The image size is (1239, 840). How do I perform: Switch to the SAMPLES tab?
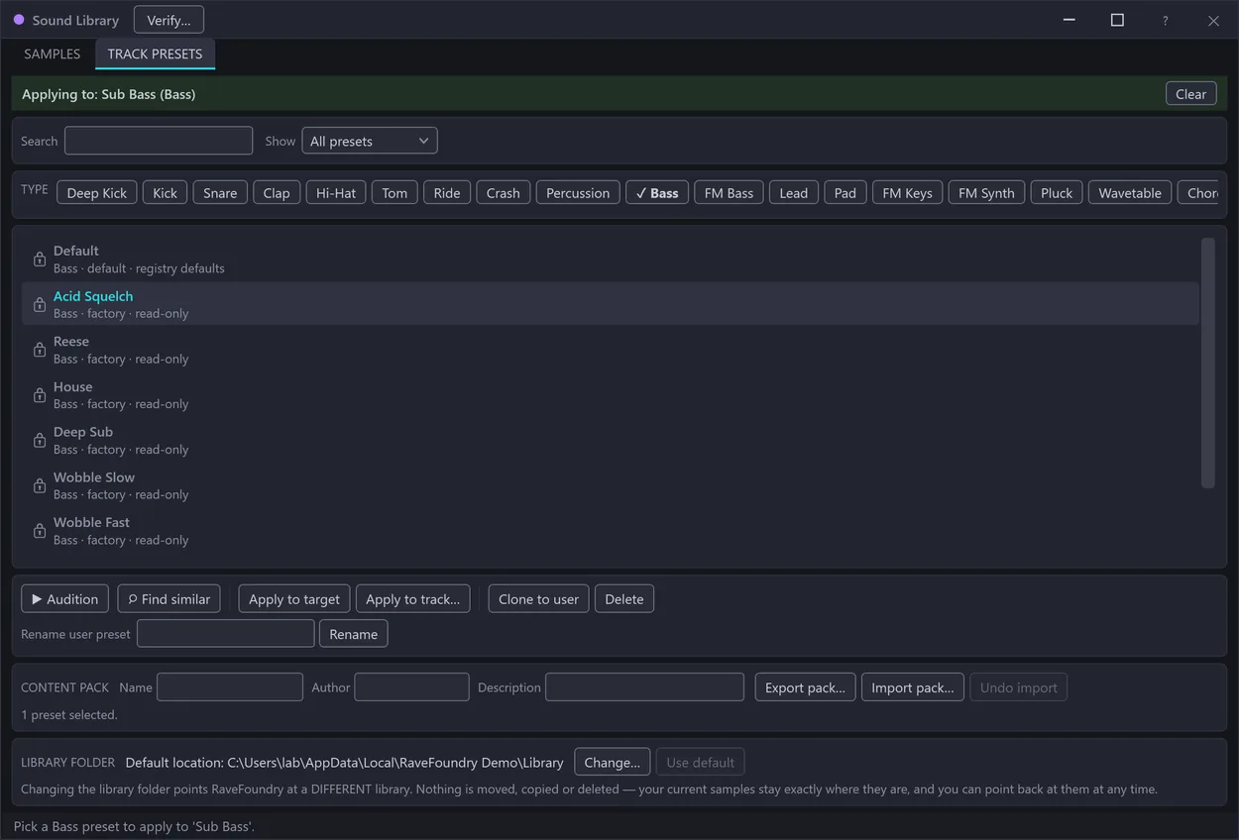[53, 53]
